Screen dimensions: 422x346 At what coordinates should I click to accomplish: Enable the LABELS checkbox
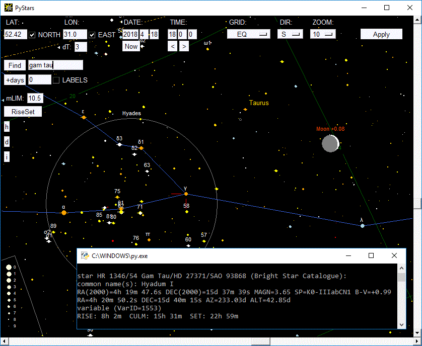[56, 80]
